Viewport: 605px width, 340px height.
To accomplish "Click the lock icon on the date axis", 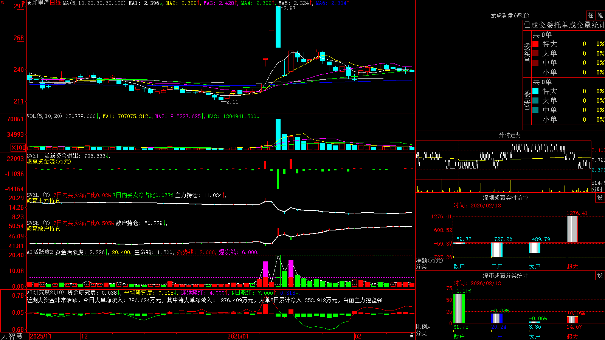I will [x=412, y=335].
